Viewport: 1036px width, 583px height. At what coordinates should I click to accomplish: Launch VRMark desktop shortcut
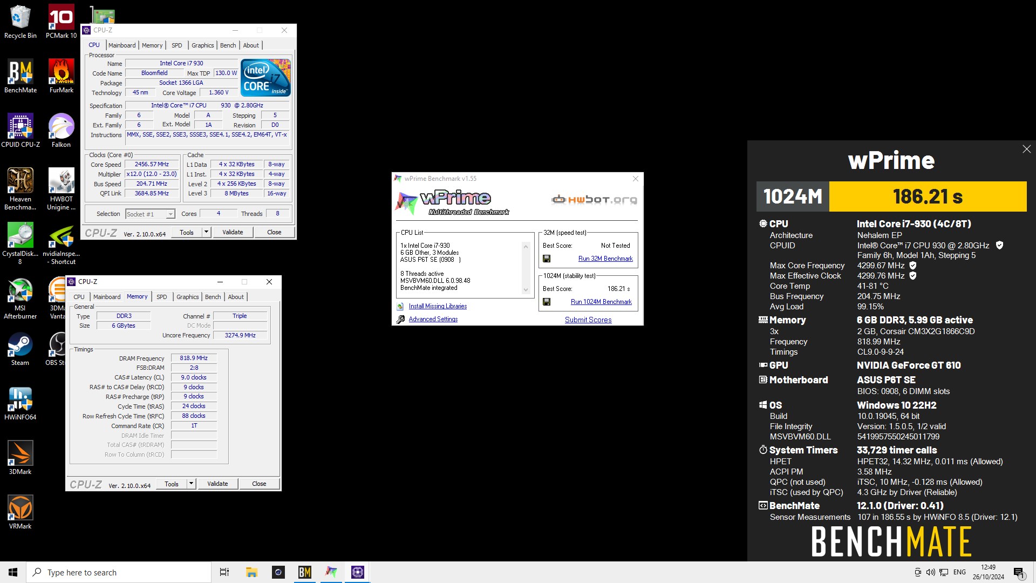pos(21,512)
